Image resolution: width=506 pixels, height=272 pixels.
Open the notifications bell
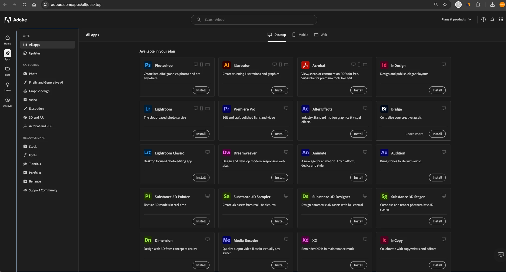click(492, 19)
